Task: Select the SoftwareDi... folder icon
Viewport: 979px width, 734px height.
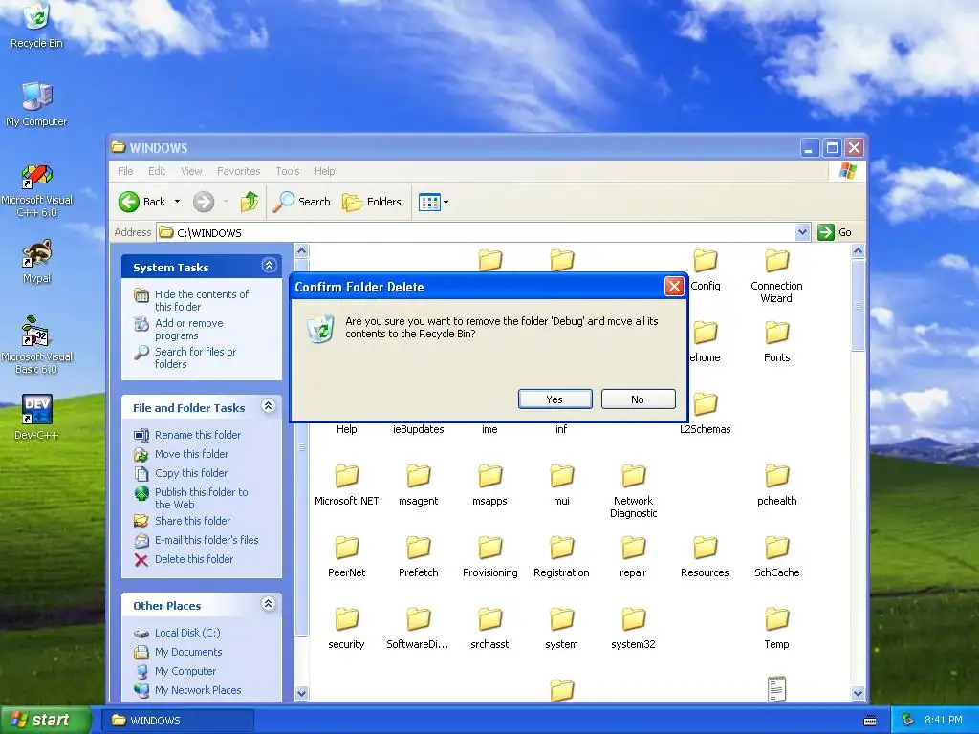Action: click(x=419, y=619)
